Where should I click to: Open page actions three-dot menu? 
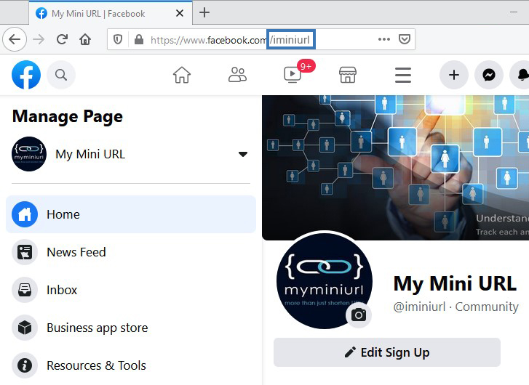tap(384, 39)
